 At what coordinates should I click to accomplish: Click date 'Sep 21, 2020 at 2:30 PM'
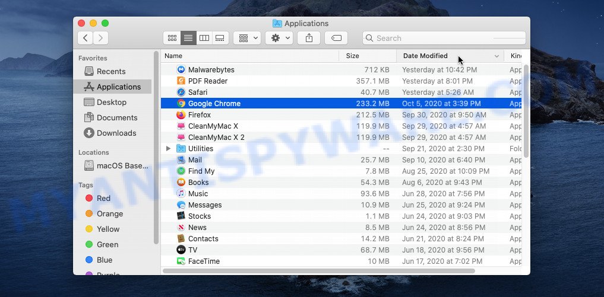(444, 148)
